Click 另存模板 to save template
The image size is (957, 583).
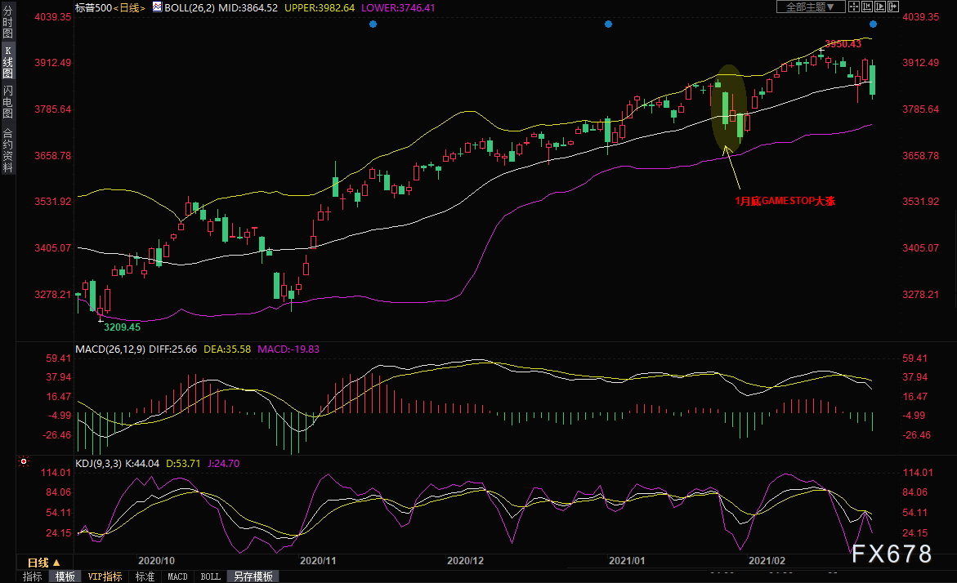coord(253,576)
